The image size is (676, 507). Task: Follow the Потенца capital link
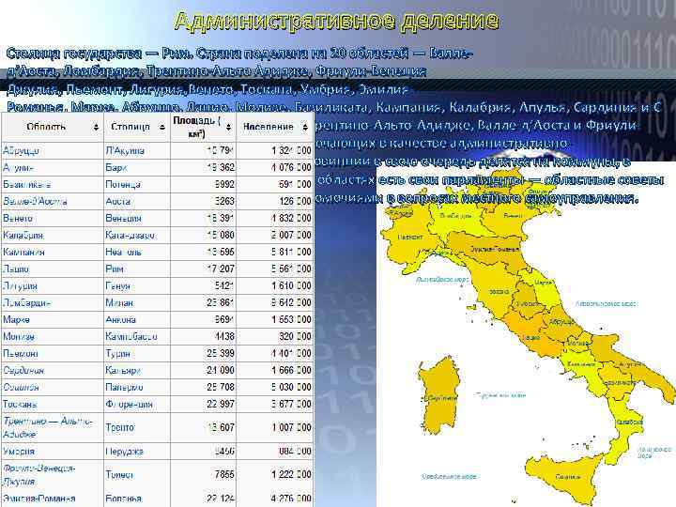point(123,185)
